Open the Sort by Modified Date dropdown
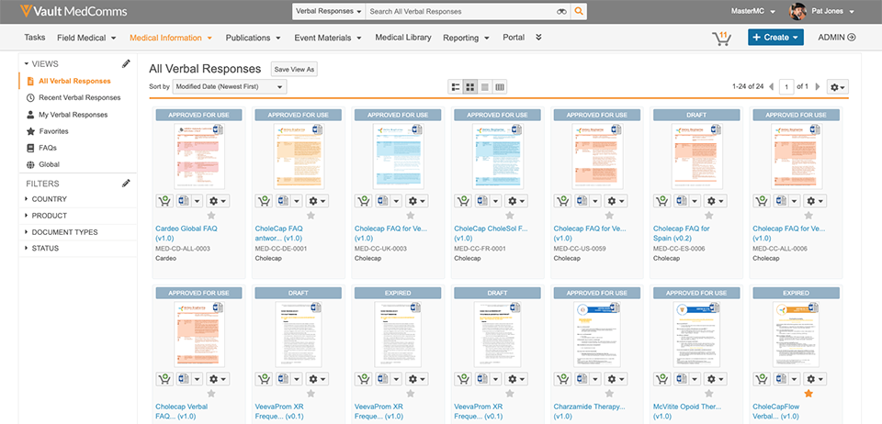 pos(230,86)
